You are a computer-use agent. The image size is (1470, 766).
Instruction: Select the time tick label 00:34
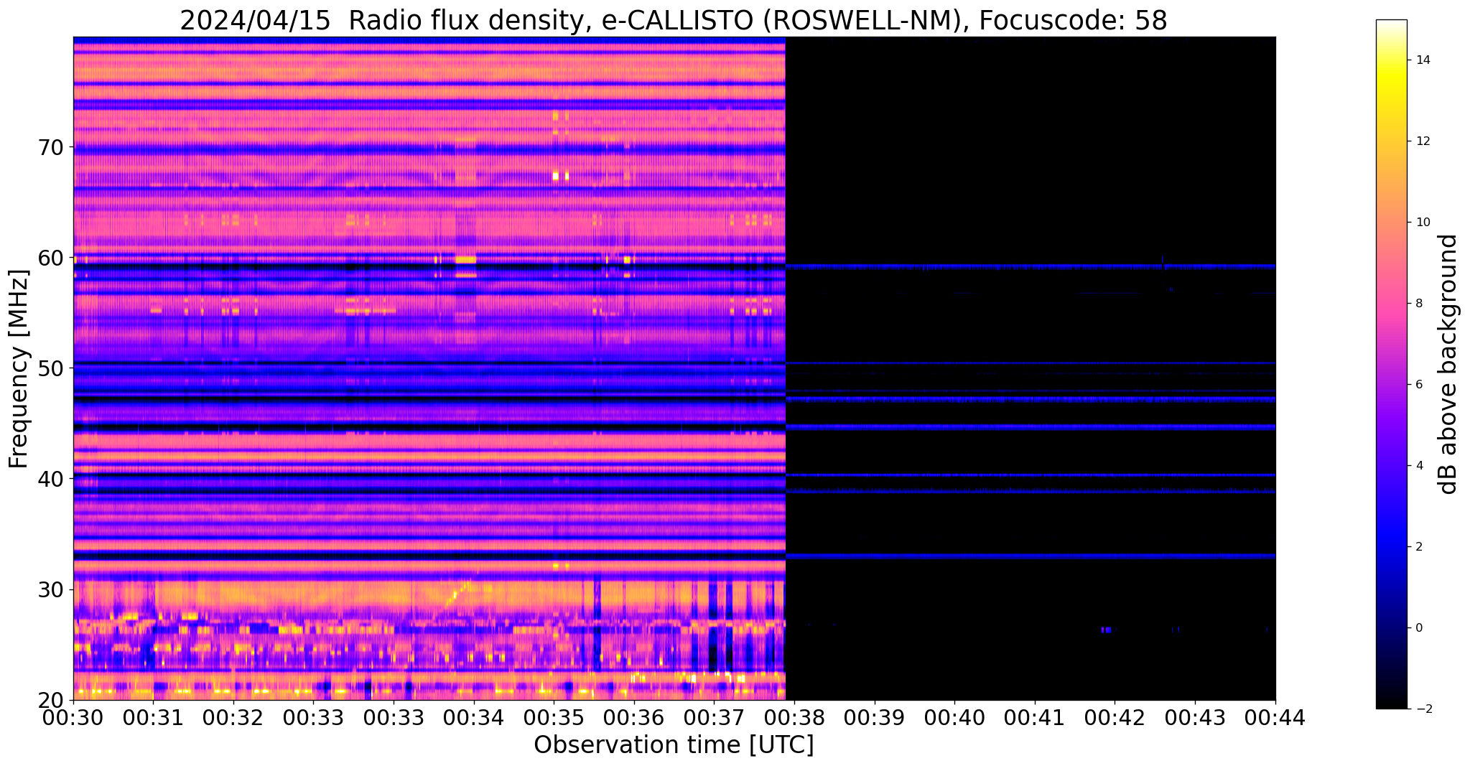(474, 718)
